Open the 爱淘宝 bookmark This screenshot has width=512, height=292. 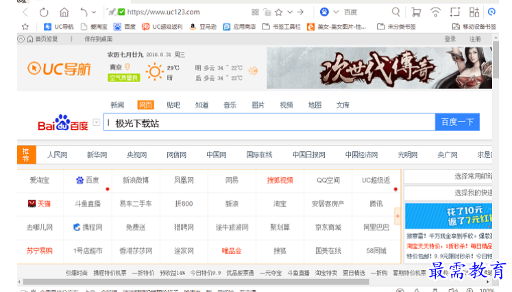(x=94, y=27)
